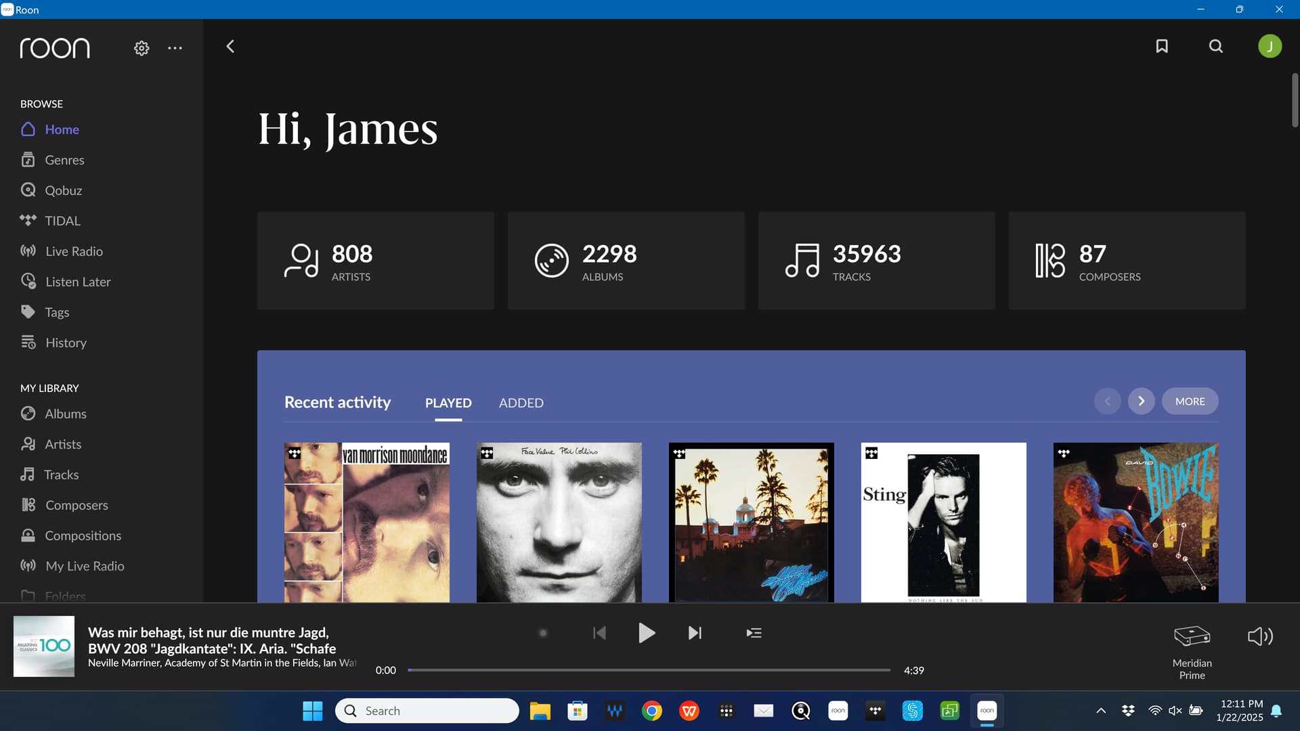Viewport: 1300px width, 731px height.
Task: Open David Bowie album cover
Action: pyautogui.click(x=1136, y=523)
